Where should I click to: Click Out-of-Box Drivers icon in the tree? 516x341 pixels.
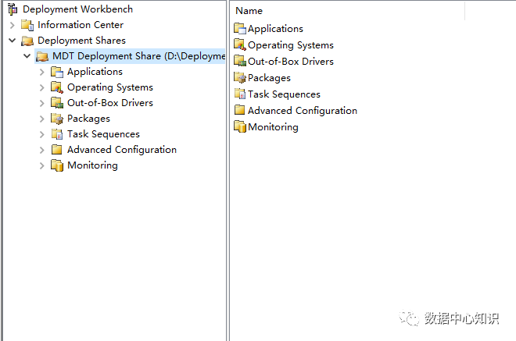(x=57, y=103)
